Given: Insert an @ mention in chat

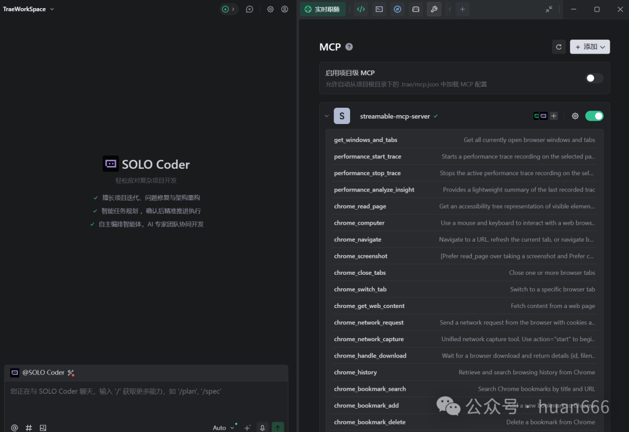Looking at the screenshot, I should tap(15, 427).
